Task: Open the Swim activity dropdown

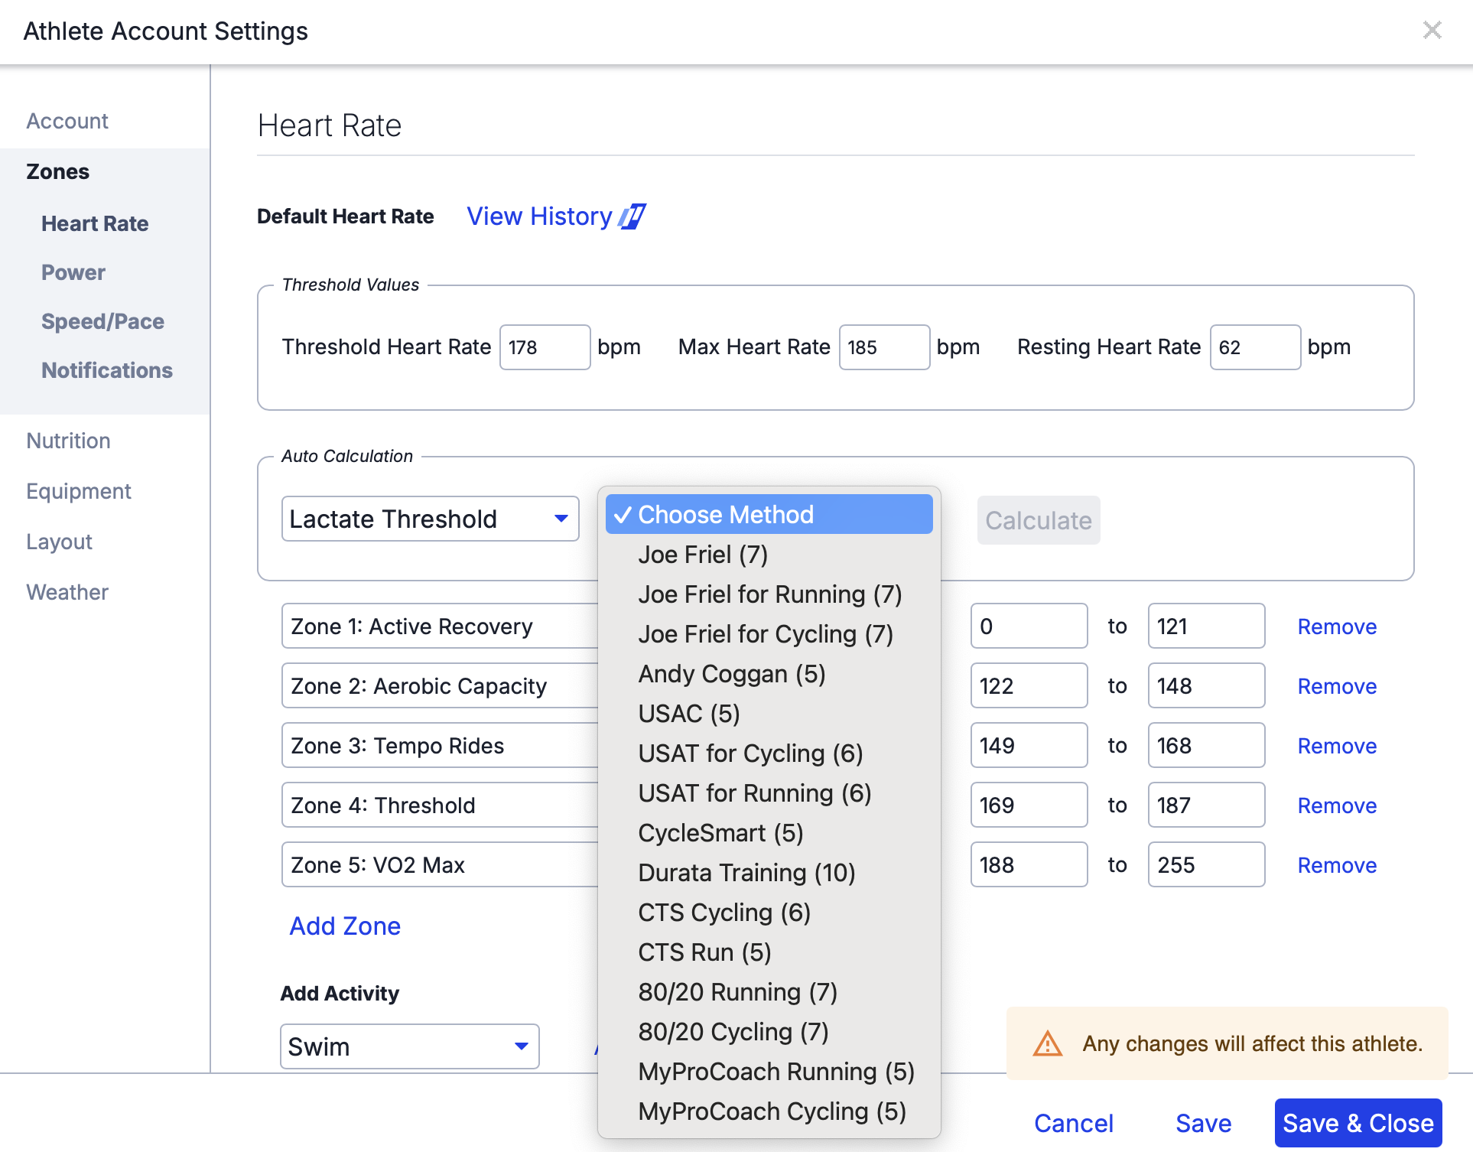Action: click(x=410, y=1046)
